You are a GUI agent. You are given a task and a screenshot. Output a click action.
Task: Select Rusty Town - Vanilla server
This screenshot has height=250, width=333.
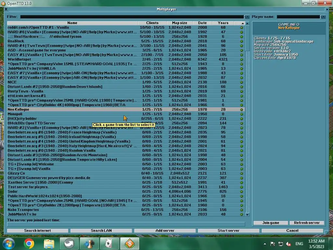coord(126,91)
